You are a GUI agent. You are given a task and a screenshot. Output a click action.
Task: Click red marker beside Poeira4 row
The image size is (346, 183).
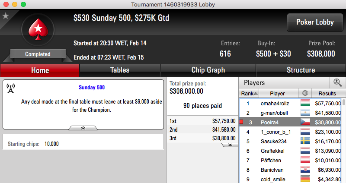pyautogui.click(x=241, y=122)
